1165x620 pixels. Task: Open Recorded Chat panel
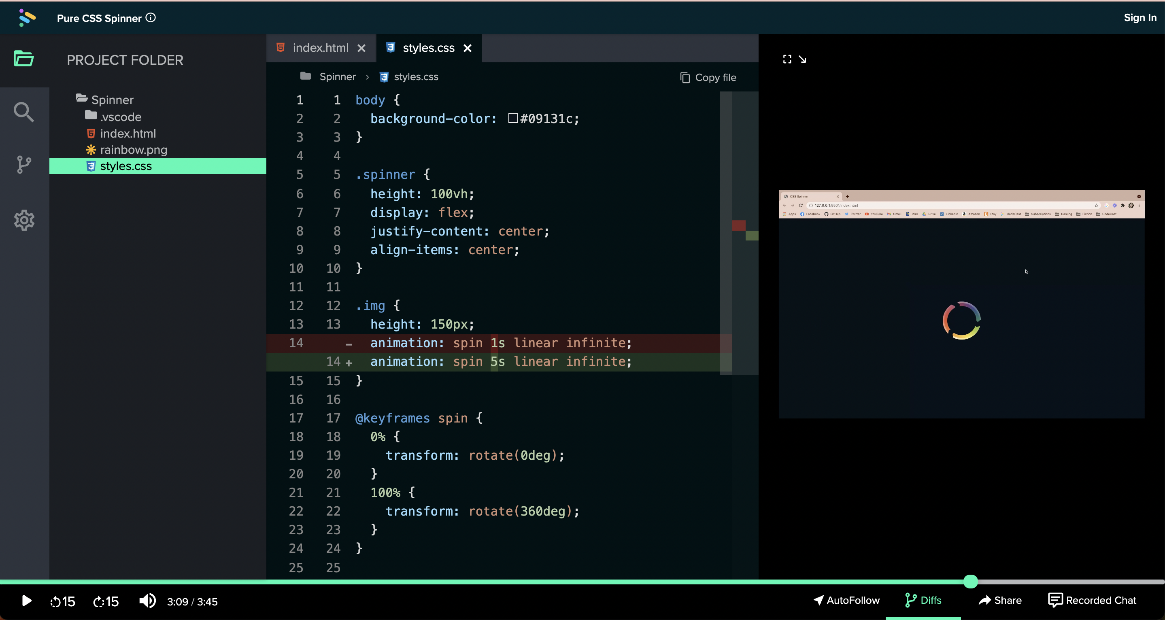(1092, 600)
